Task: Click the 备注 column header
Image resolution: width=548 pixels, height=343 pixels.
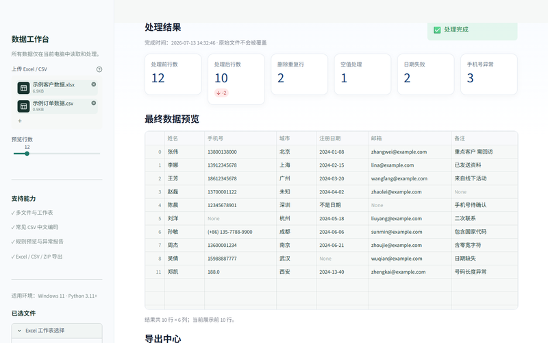Action: tap(484, 139)
